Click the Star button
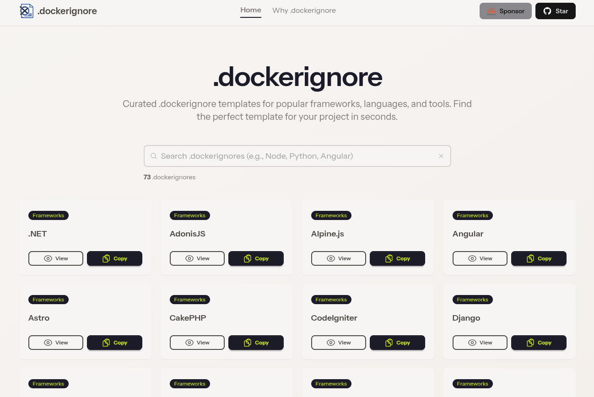 click(556, 11)
